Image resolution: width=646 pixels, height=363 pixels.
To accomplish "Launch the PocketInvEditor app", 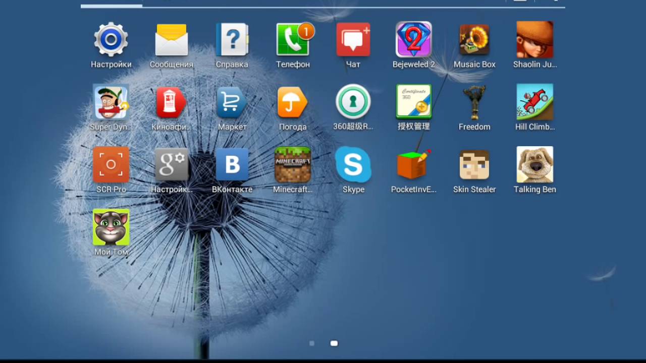I will click(414, 164).
